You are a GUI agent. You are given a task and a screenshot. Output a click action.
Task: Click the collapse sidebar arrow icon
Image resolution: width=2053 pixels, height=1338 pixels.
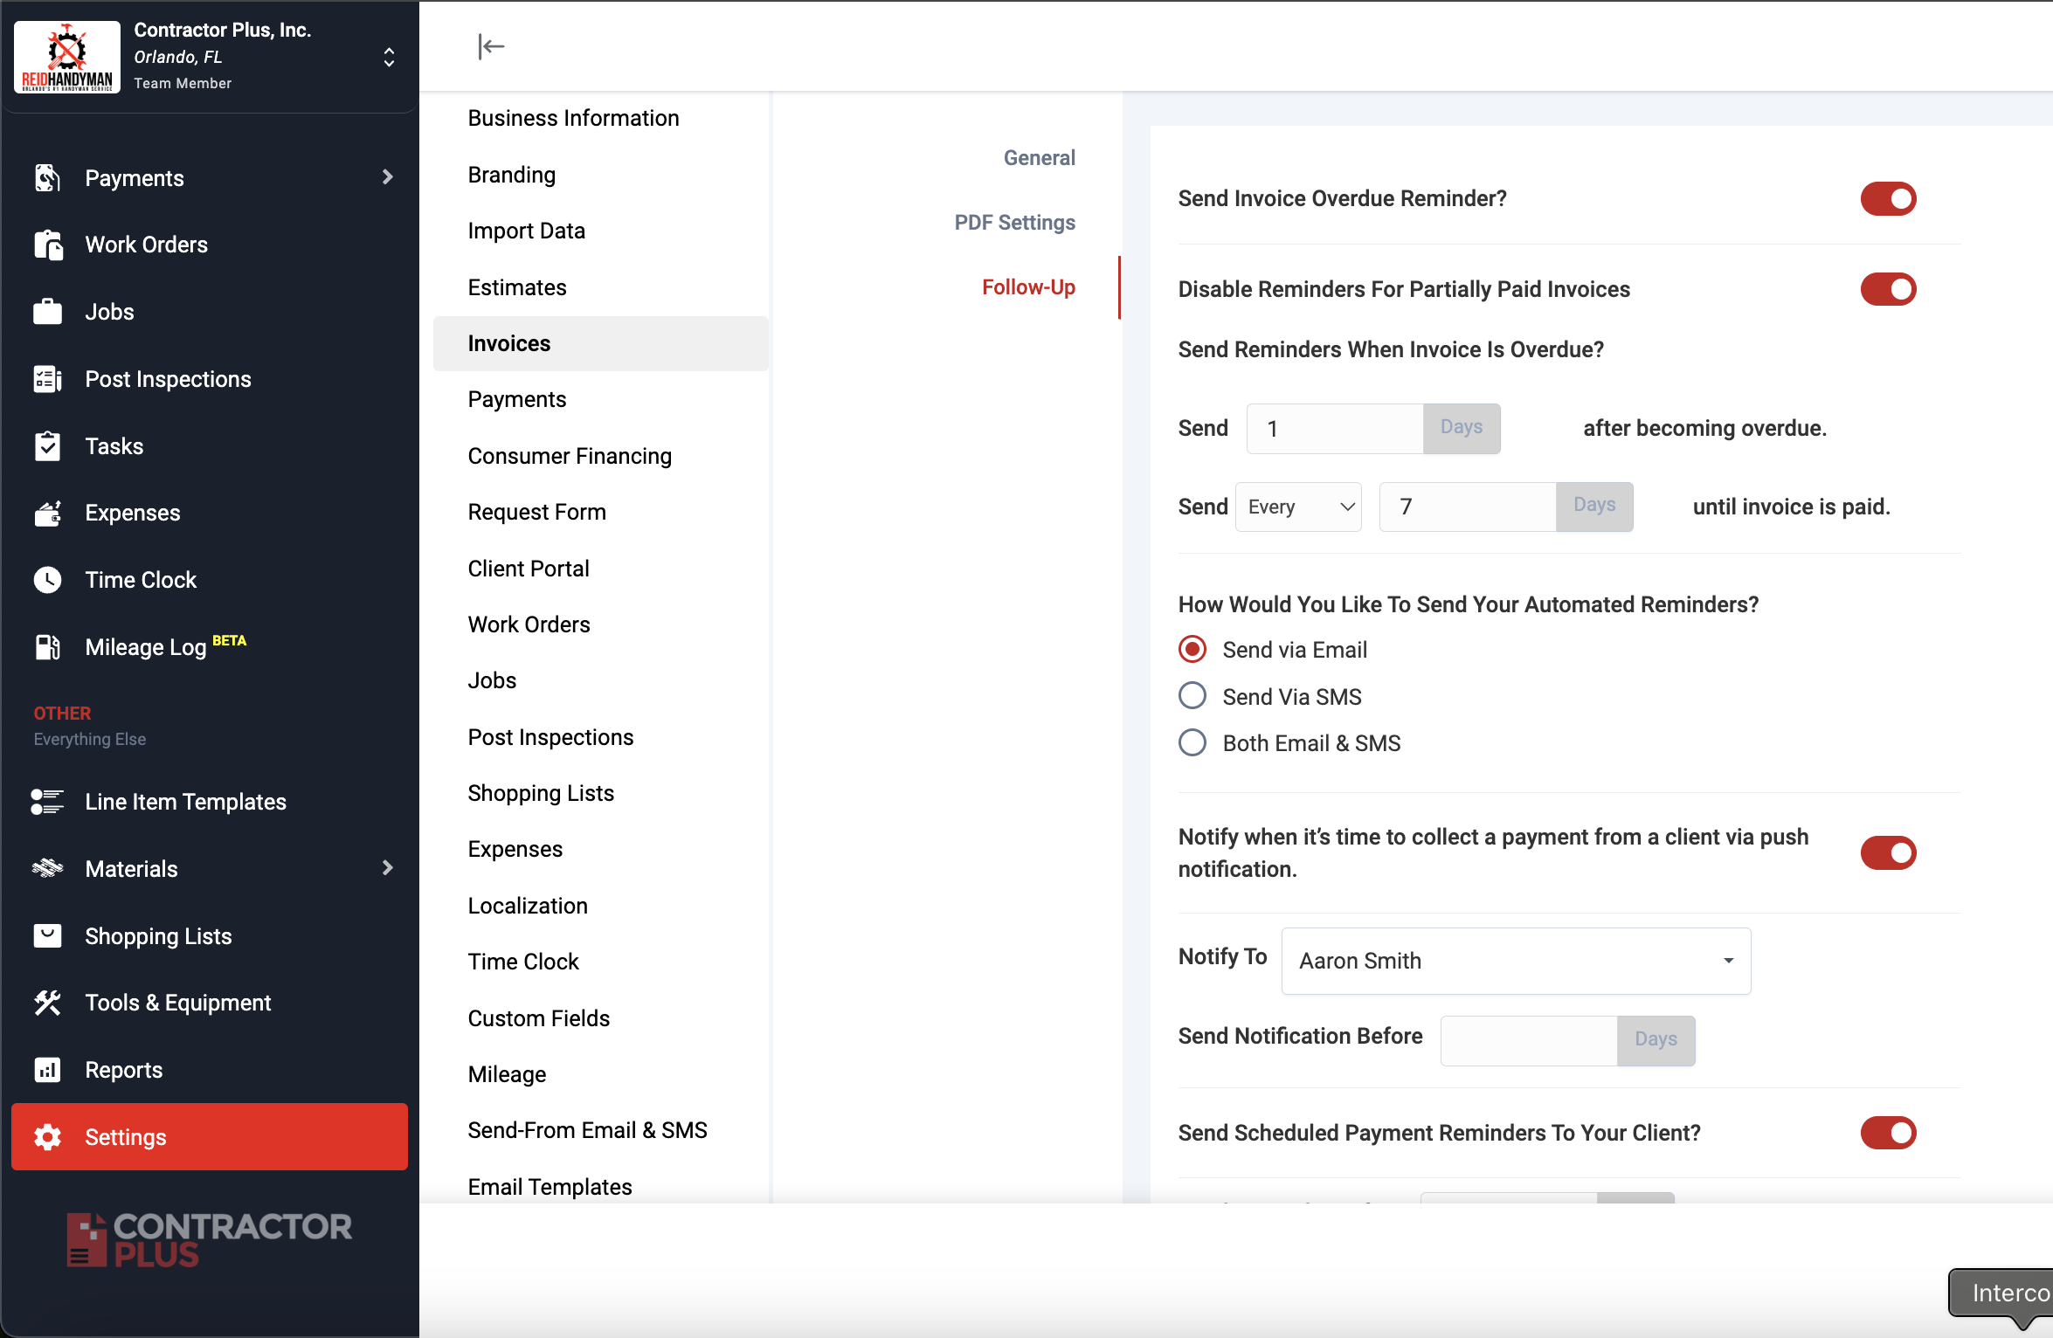coord(491,46)
